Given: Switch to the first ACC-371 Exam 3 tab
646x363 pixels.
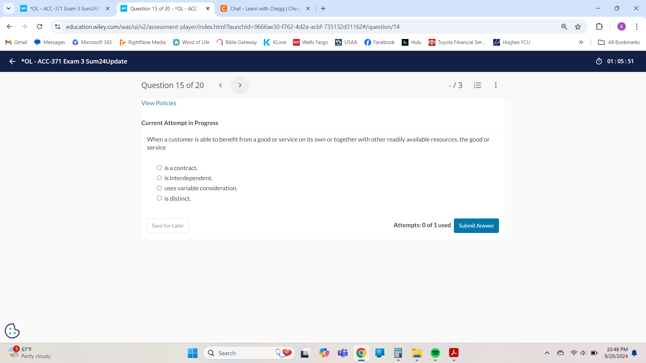Looking at the screenshot, I should coord(64,8).
